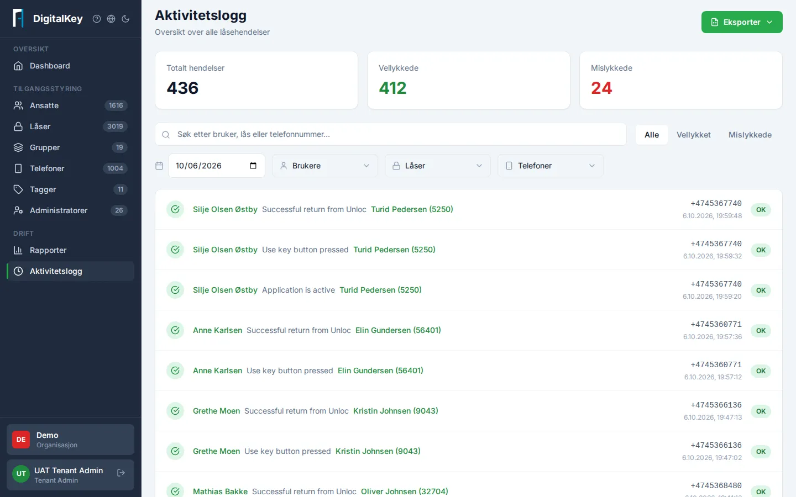Open Telefoner in the sidebar
This screenshot has height=497, width=796.
click(x=70, y=168)
